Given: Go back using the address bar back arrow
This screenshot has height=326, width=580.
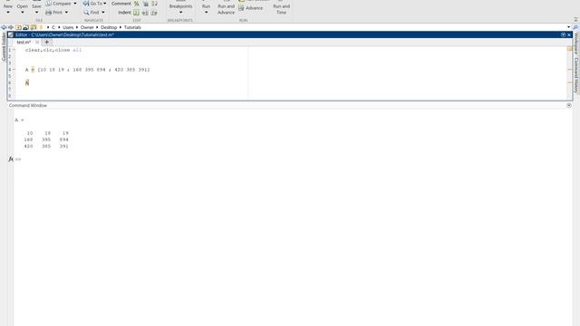Looking at the screenshot, I should pyautogui.click(x=4, y=27).
